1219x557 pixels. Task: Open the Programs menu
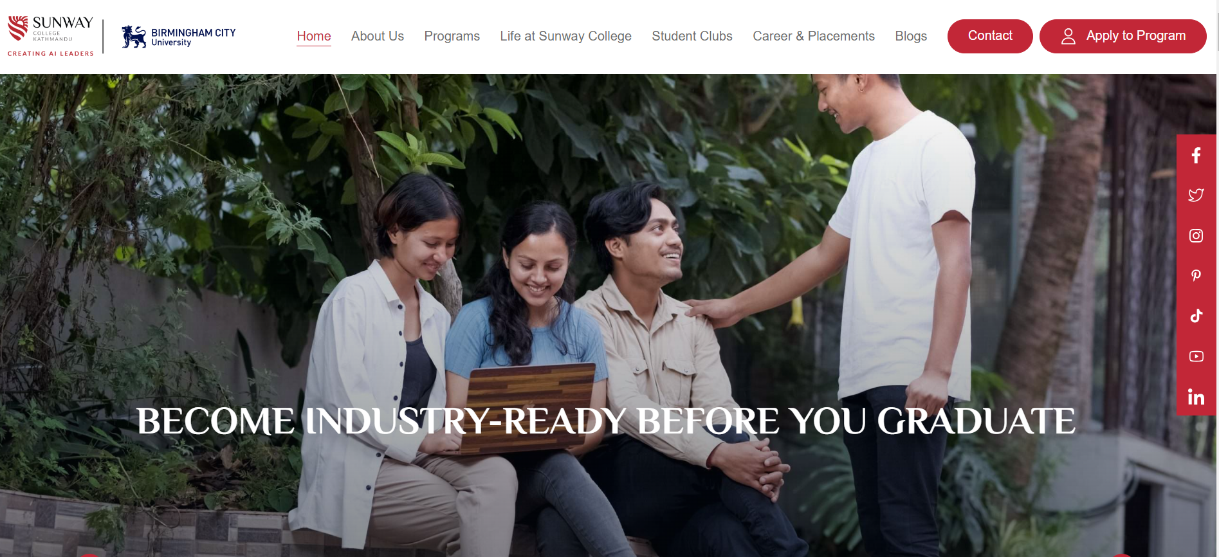[452, 36]
